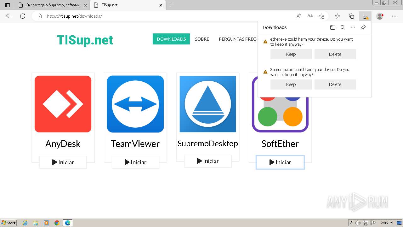
Task: Keep the Supremo.exe download
Action: 291,84
